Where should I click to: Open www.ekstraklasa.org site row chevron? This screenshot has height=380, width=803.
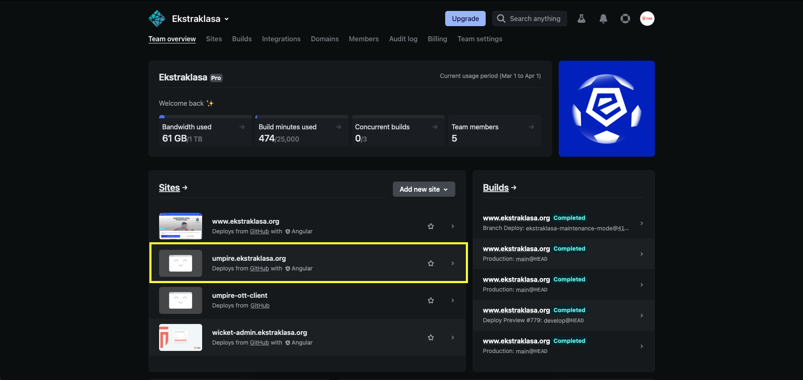tap(453, 226)
